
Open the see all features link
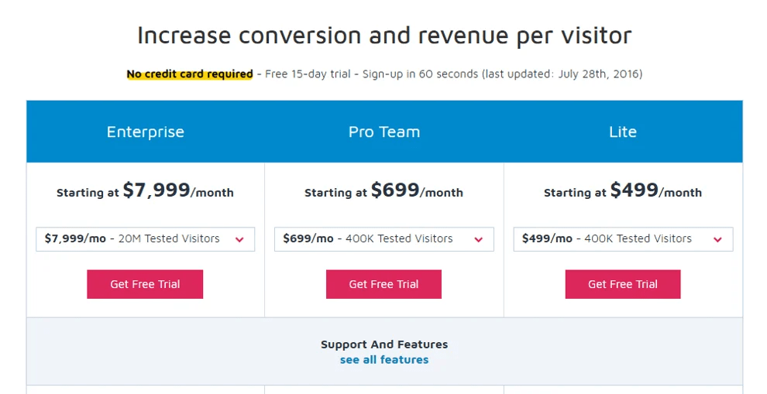[384, 360]
